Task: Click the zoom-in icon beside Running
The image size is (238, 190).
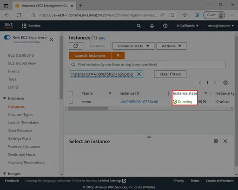Action: tap(200, 102)
